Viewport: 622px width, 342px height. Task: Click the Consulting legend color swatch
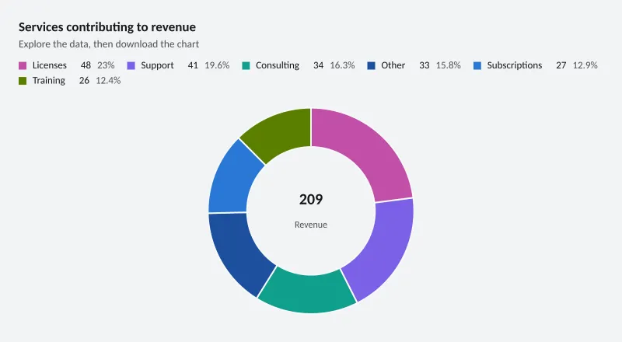click(x=246, y=65)
